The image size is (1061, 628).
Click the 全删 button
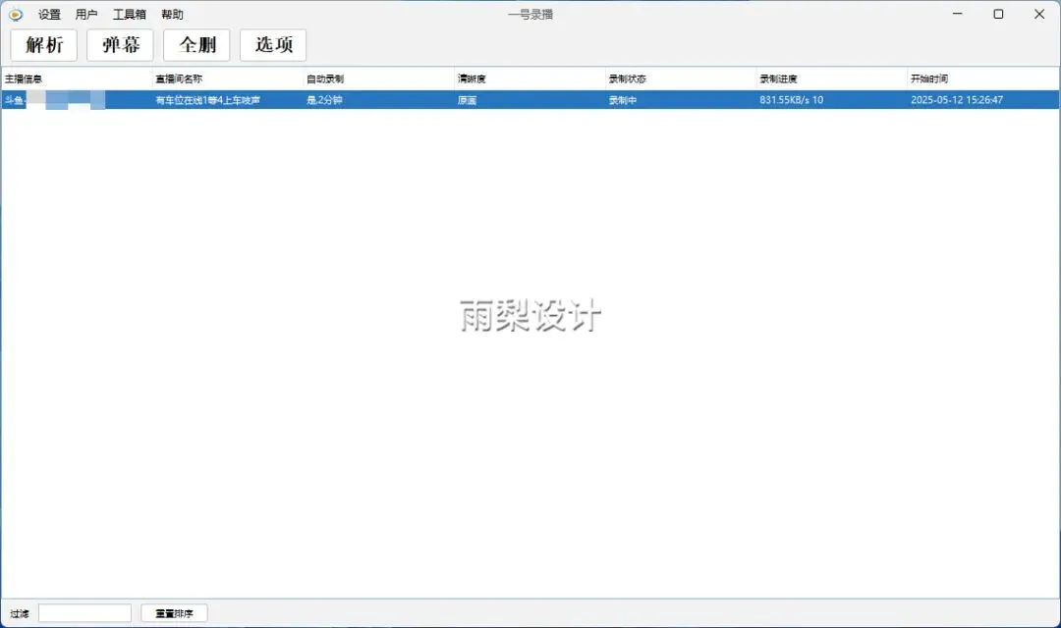(x=196, y=45)
